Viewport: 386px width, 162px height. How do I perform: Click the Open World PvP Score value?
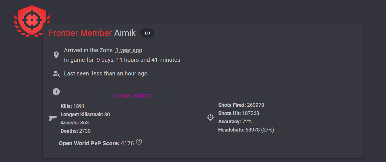tap(127, 143)
